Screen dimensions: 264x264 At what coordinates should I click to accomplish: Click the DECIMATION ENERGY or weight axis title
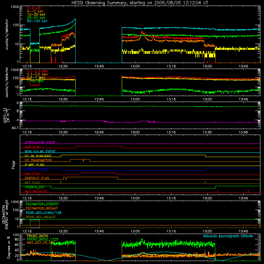click(5, 214)
